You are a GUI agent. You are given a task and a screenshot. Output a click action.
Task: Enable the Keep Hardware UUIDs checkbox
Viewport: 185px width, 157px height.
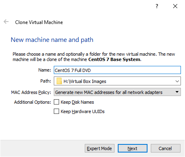56,111
